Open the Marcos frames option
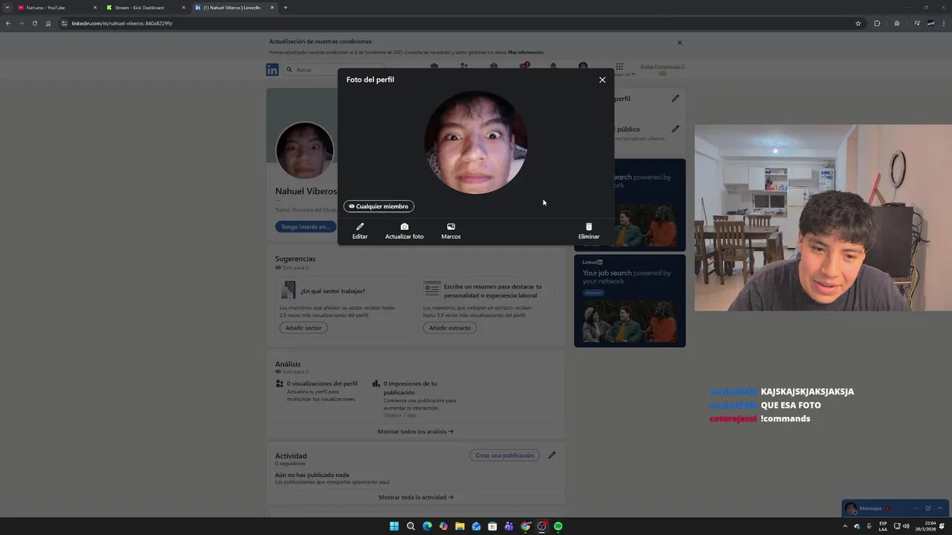952x535 pixels. pos(451,231)
